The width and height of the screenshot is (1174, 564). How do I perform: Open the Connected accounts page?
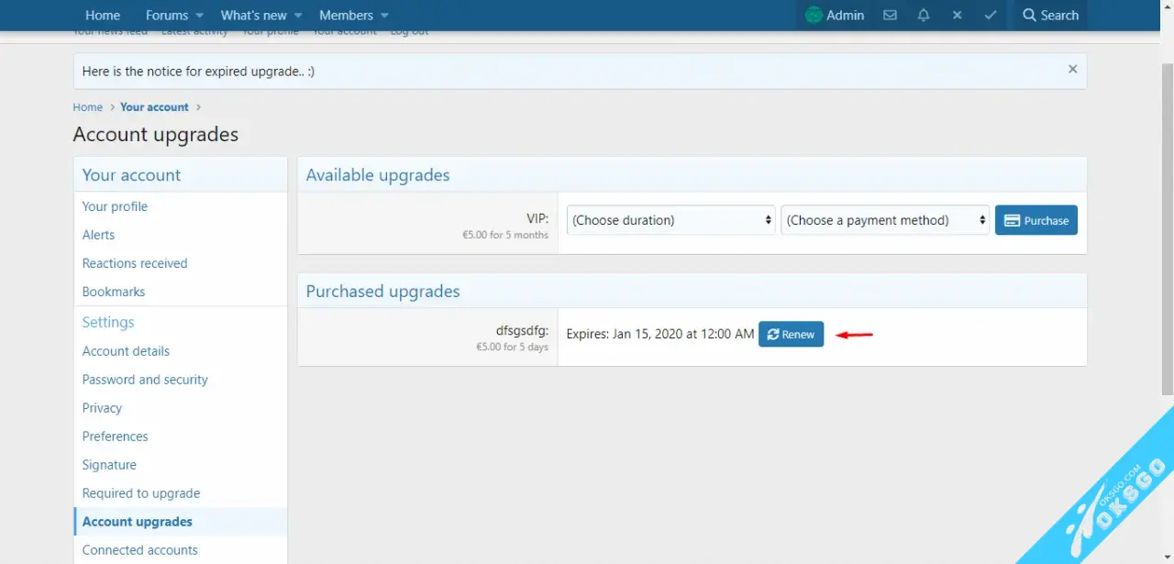point(139,550)
